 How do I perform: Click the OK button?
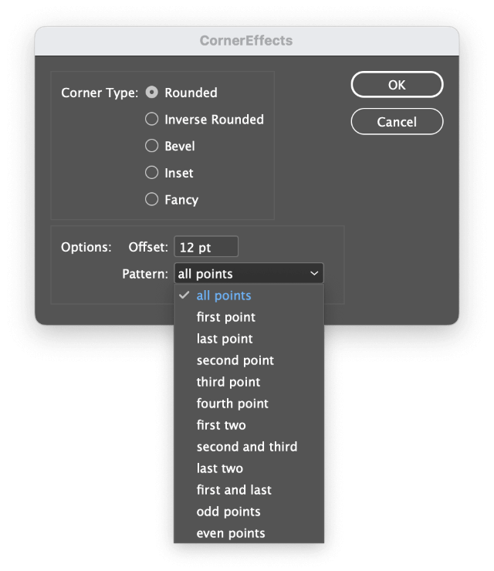(397, 84)
